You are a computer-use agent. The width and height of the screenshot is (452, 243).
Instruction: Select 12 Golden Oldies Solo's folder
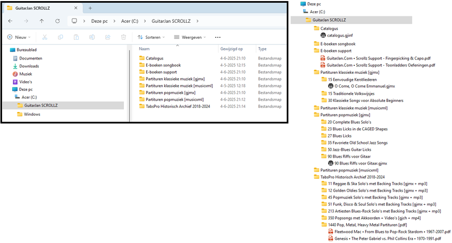[374, 190]
